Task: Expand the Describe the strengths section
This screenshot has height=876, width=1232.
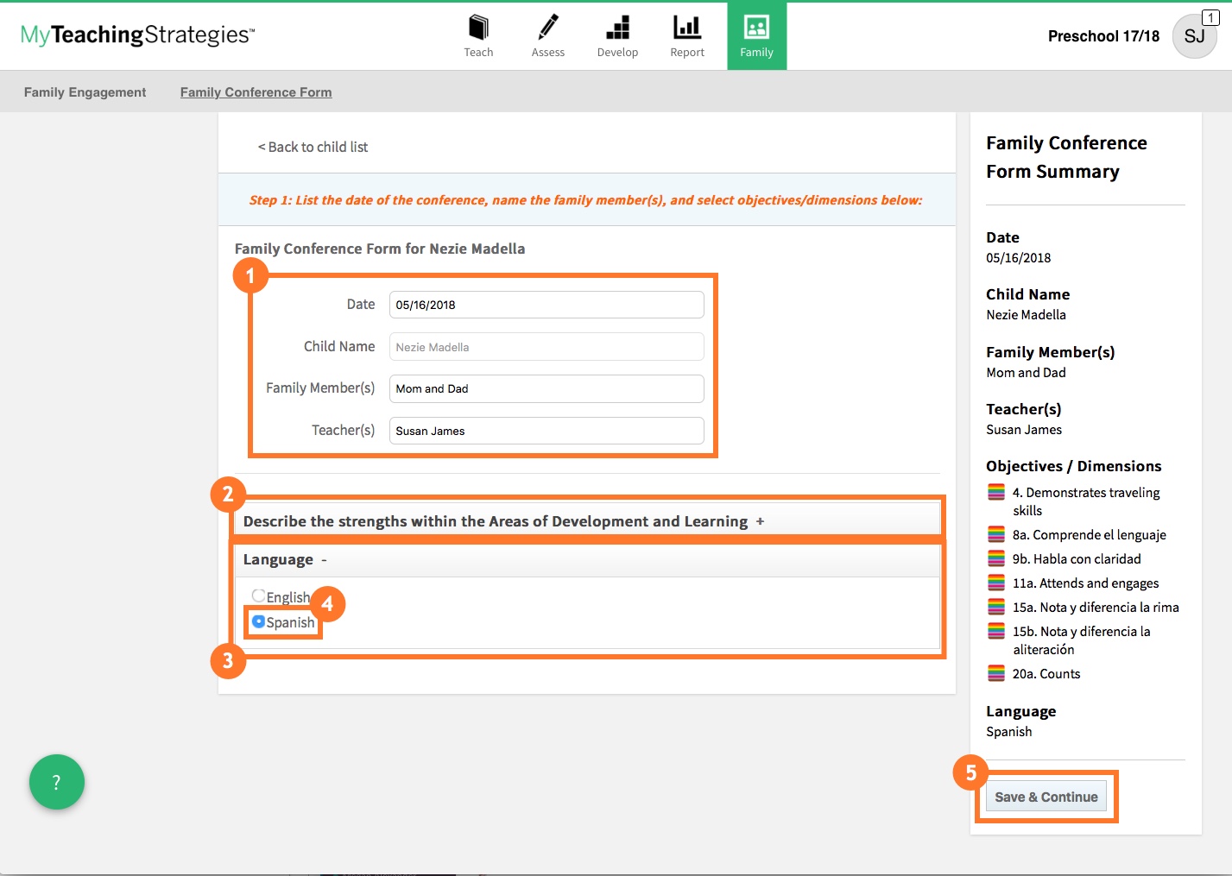Action: pyautogui.click(x=760, y=521)
